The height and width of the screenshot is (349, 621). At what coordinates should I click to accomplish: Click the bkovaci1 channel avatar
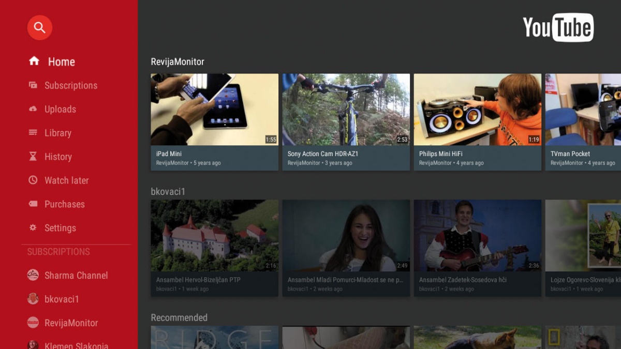(33, 299)
